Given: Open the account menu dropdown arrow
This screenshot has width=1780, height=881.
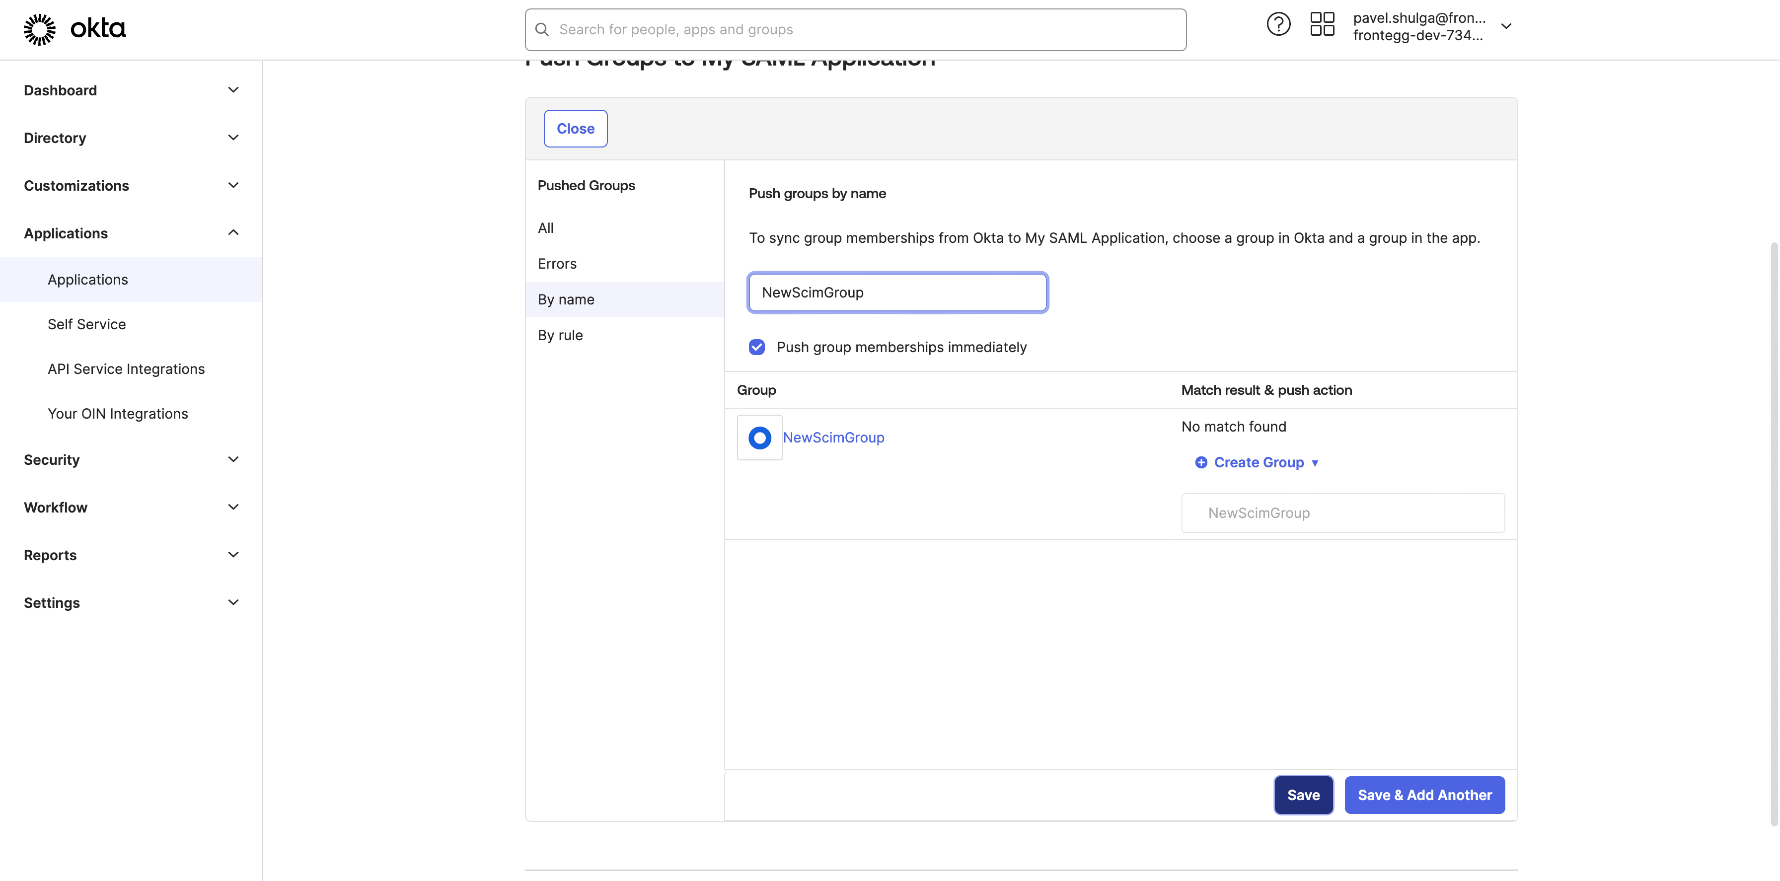Looking at the screenshot, I should tap(1506, 26).
